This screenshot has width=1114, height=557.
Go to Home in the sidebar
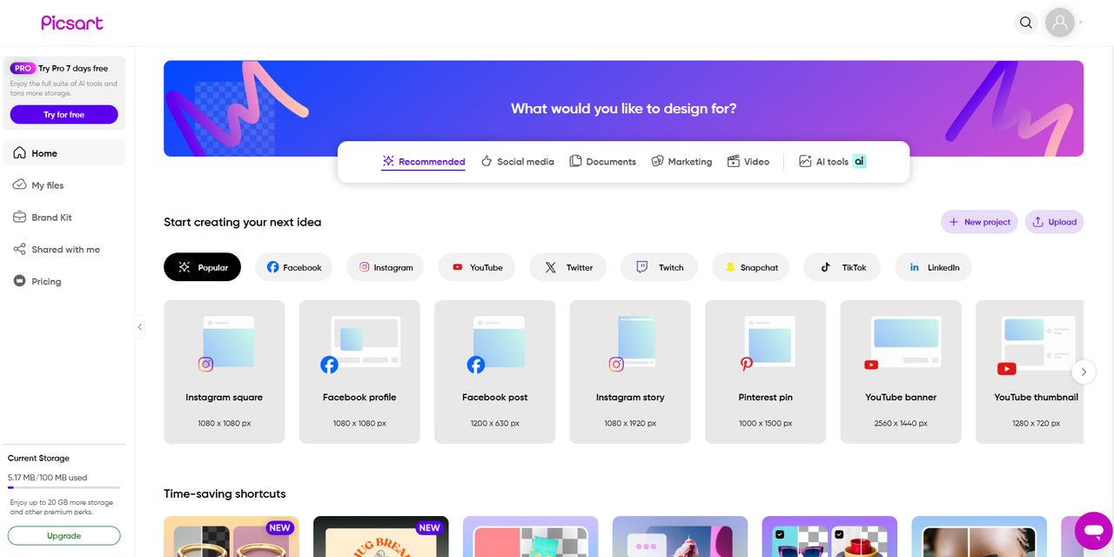tap(64, 153)
